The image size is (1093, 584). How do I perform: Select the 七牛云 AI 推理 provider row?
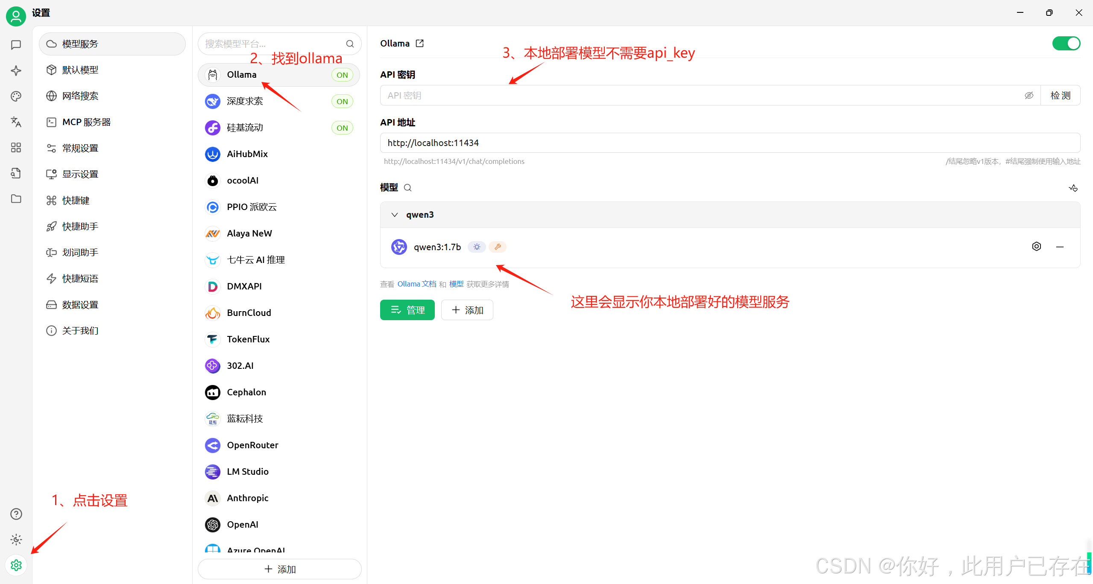pos(279,260)
